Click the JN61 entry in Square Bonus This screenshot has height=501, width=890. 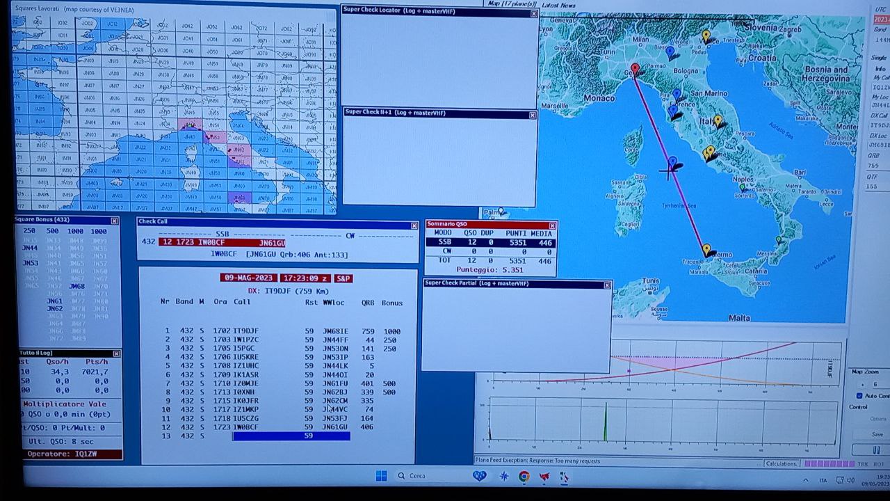[55, 301]
